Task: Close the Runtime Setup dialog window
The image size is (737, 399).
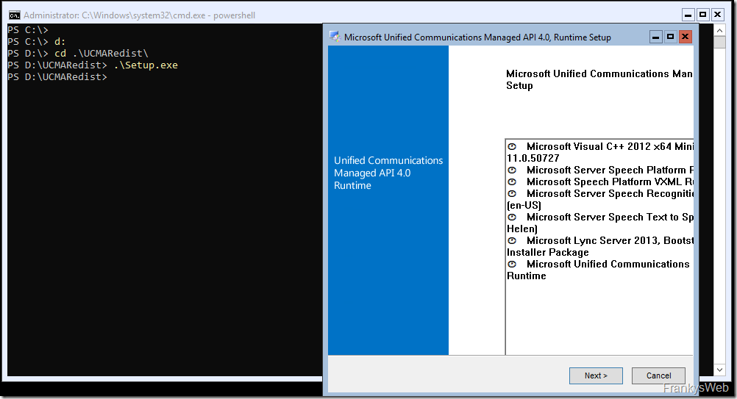Action: (x=685, y=37)
